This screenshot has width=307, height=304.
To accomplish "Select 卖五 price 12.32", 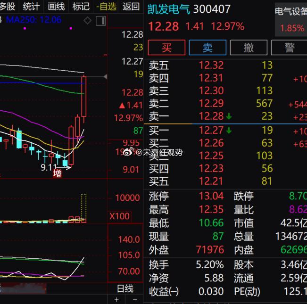I will [x=211, y=65].
